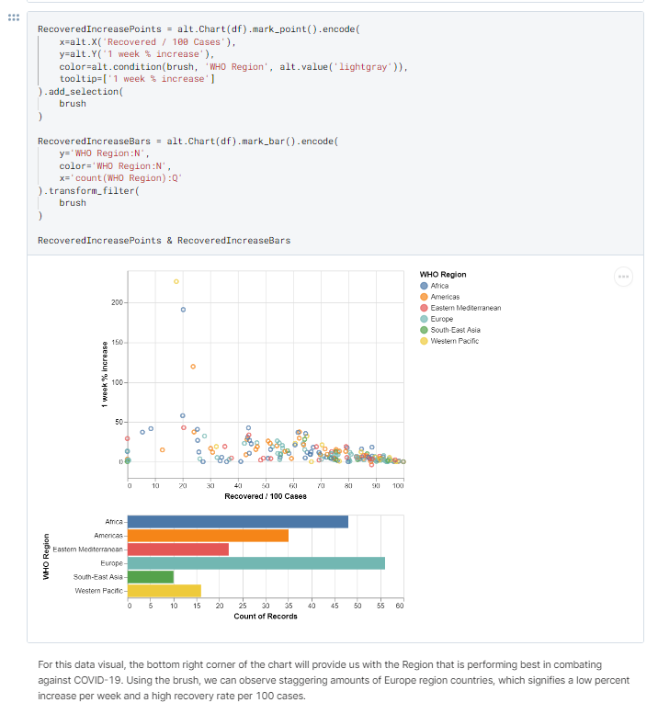The image size is (658, 714).
Task: Click the Europe legend color circle
Action: pos(424,319)
